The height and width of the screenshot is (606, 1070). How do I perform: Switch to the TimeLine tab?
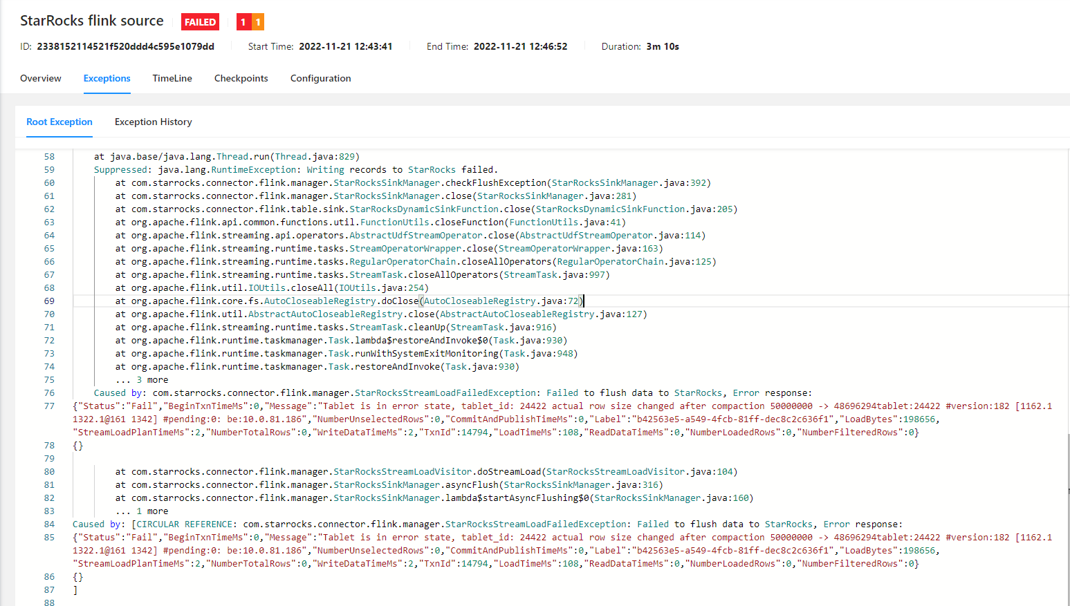pos(172,78)
